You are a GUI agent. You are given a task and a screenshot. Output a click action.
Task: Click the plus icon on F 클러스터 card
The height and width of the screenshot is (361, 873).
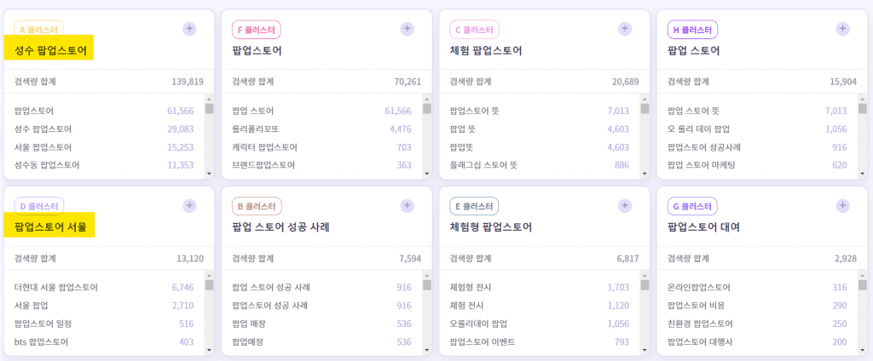tap(407, 29)
